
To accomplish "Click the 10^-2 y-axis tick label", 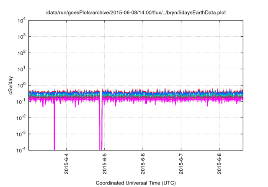I will point(21,118).
